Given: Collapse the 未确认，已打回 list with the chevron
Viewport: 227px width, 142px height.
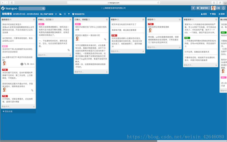Looking at the screenshot, I should click(x=70, y=55).
